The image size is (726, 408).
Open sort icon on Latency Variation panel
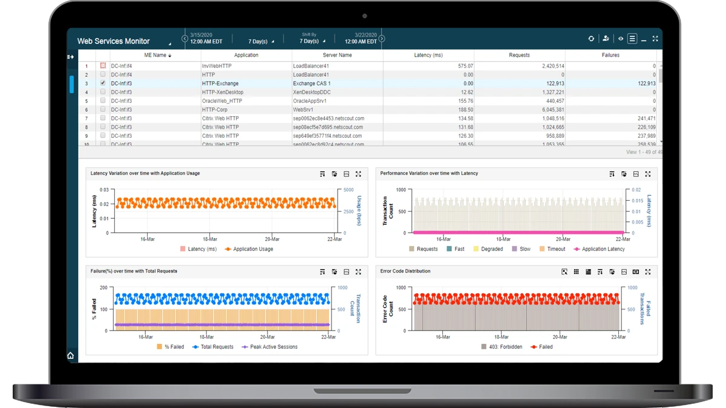coord(322,174)
